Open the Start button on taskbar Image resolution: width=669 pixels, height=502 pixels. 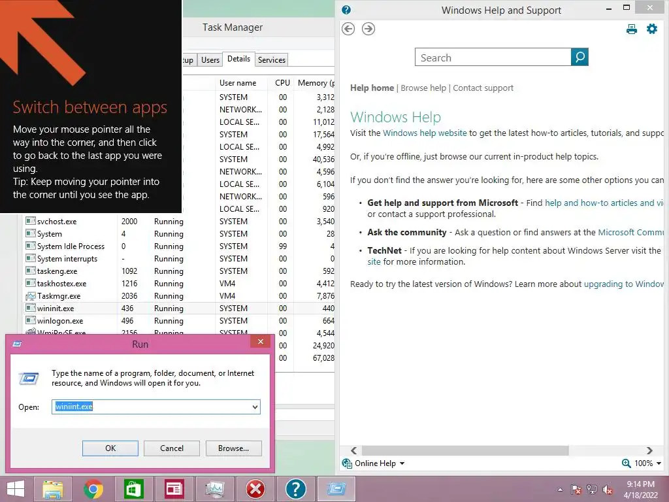coord(16,489)
